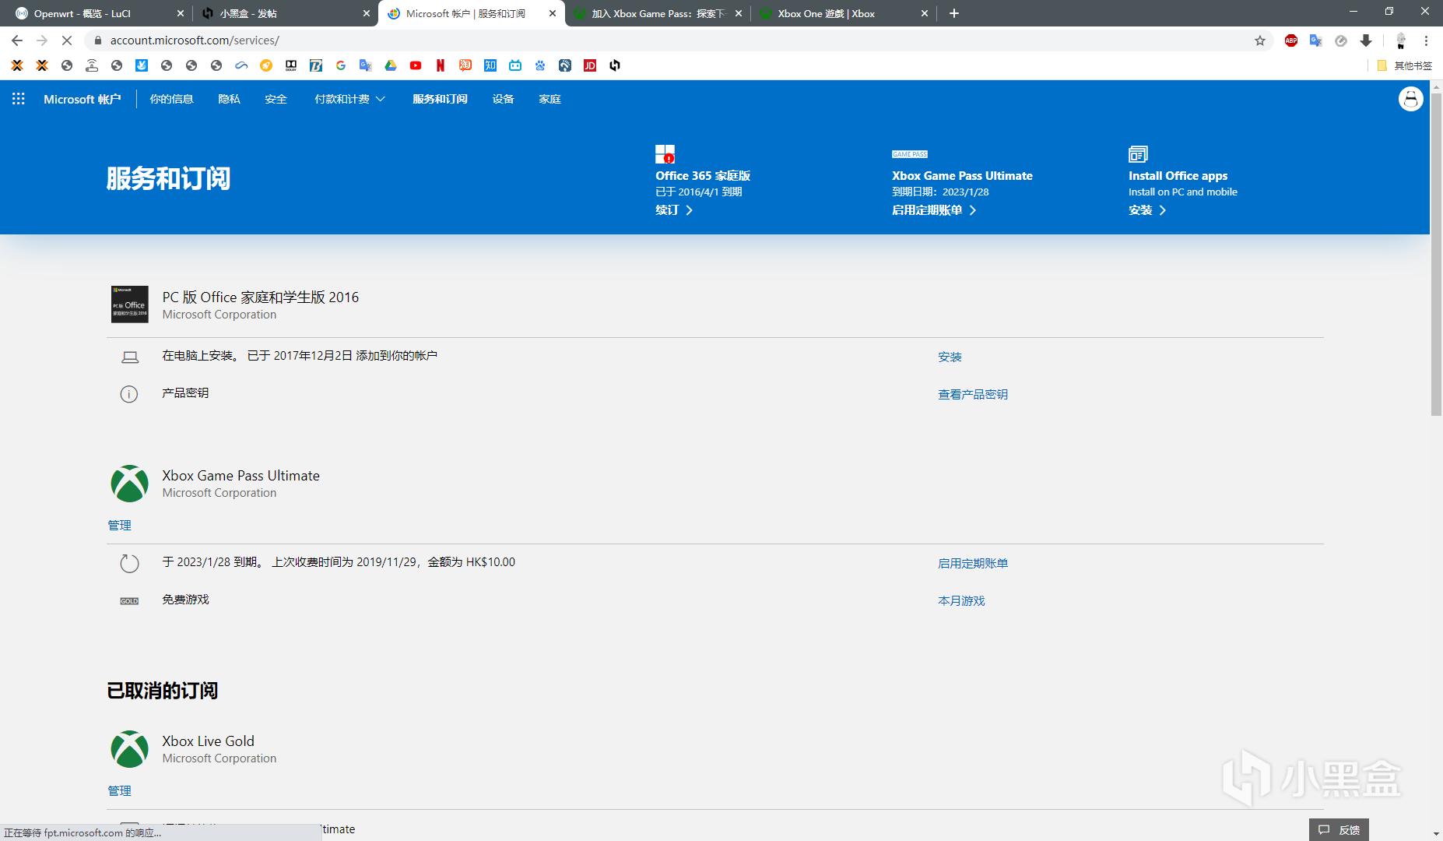Click 启用定期账单 in the blue header

[x=934, y=210]
